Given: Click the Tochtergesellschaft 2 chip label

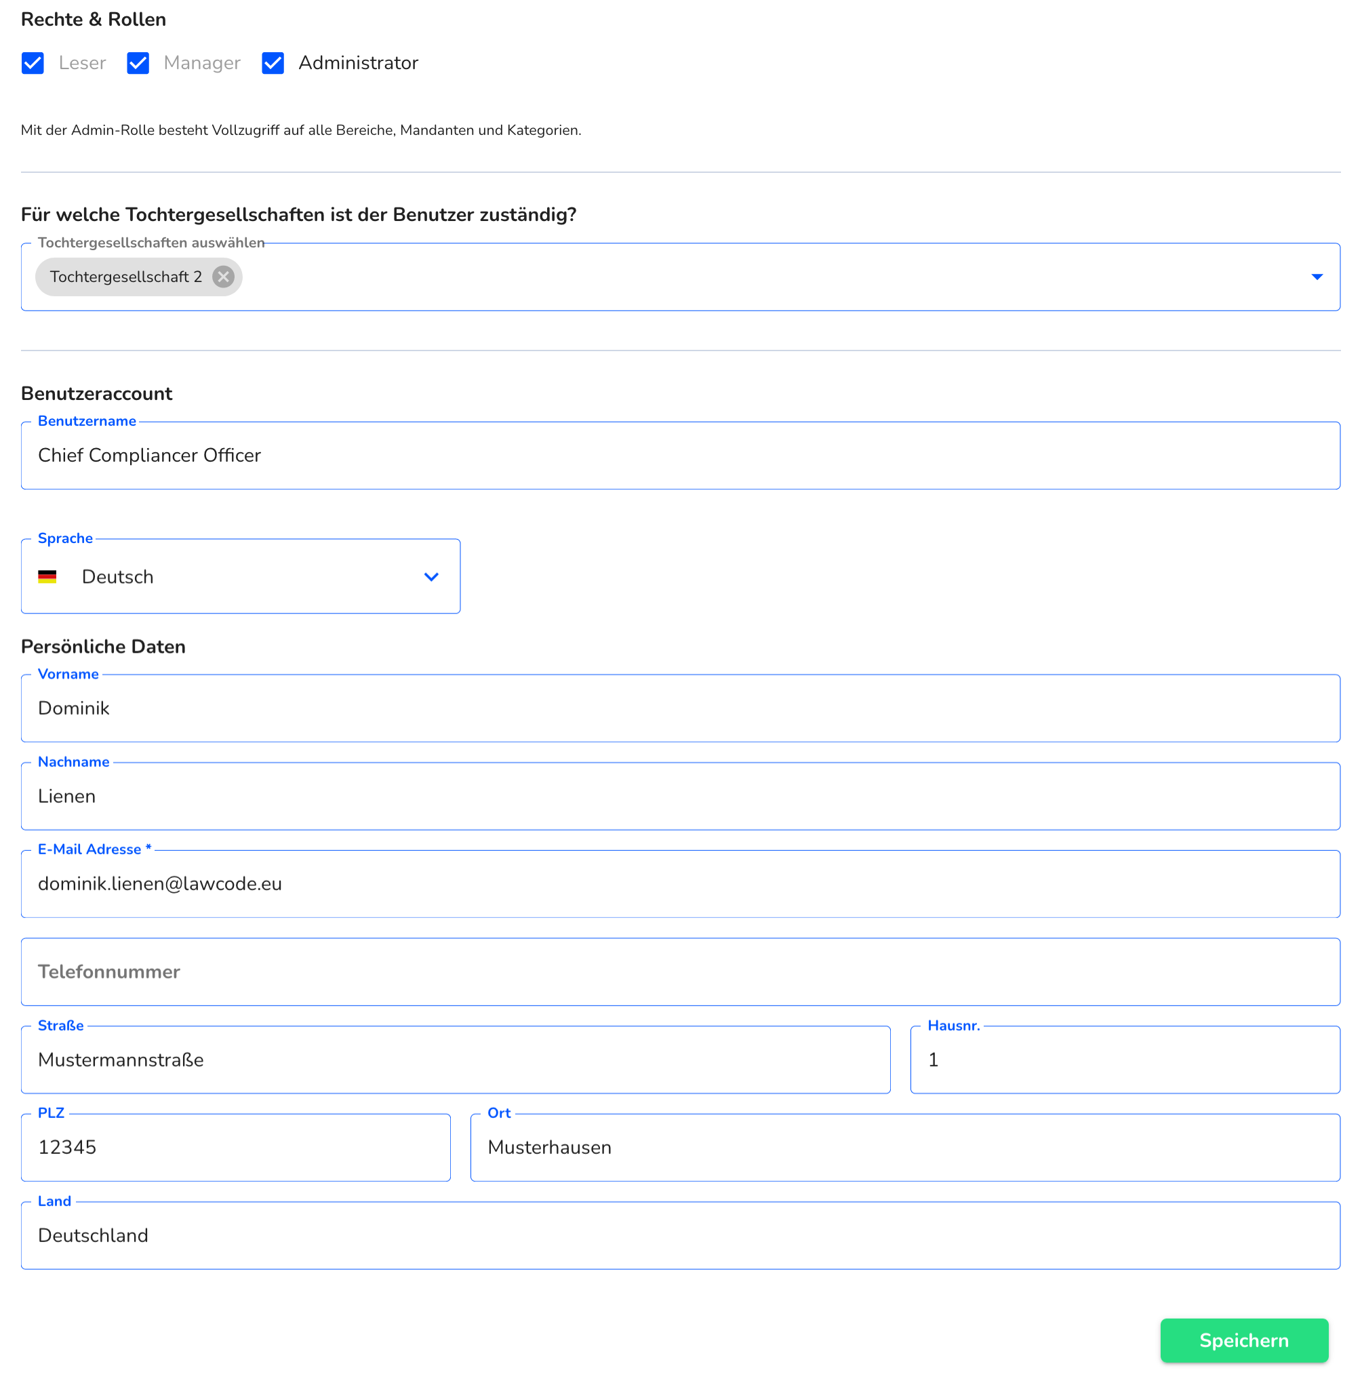Looking at the screenshot, I should pos(126,277).
